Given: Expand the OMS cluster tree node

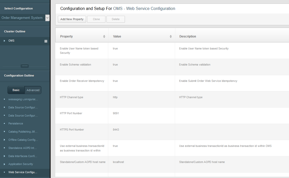Looking at the screenshot, I should coord(4,41).
